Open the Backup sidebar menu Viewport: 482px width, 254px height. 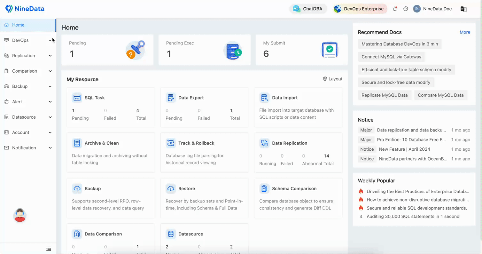tap(28, 86)
